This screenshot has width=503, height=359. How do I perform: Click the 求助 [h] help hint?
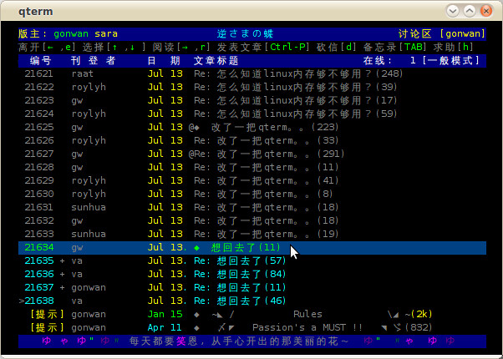[x=453, y=47]
